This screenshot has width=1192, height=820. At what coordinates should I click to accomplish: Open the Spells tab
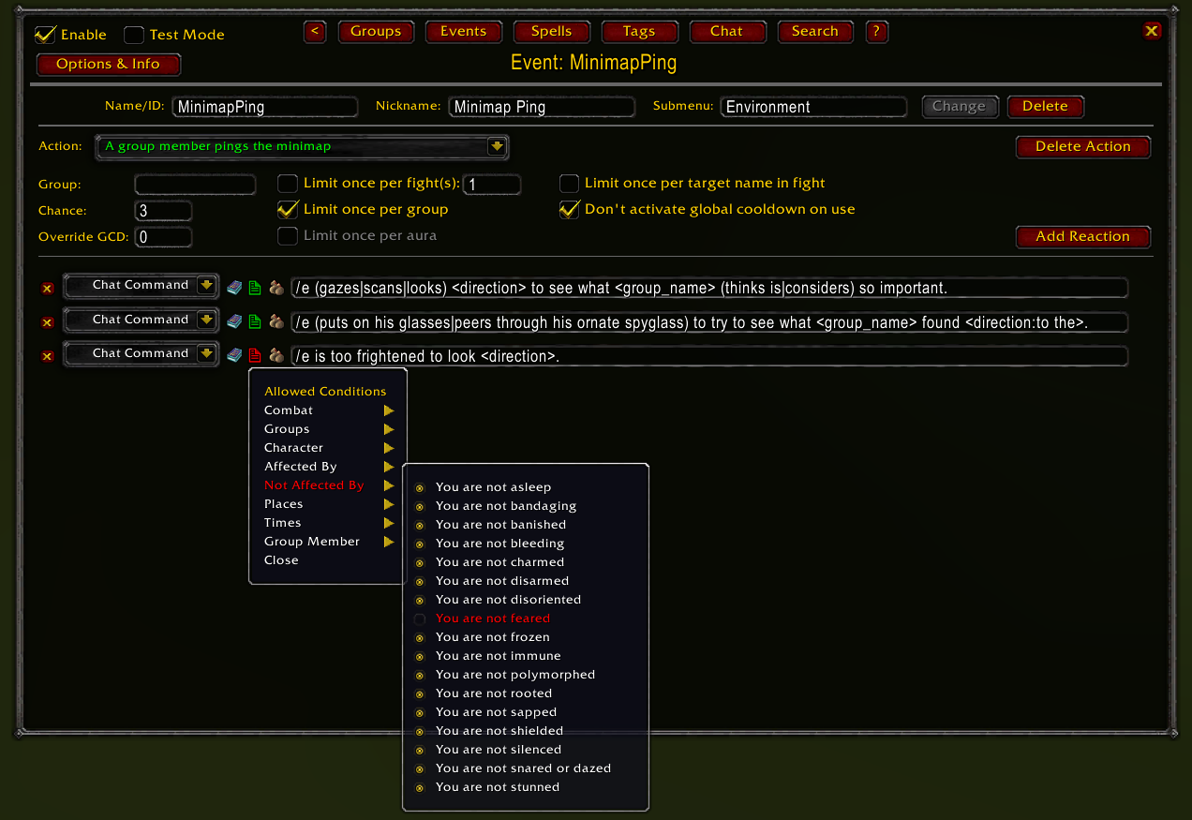pyautogui.click(x=551, y=32)
